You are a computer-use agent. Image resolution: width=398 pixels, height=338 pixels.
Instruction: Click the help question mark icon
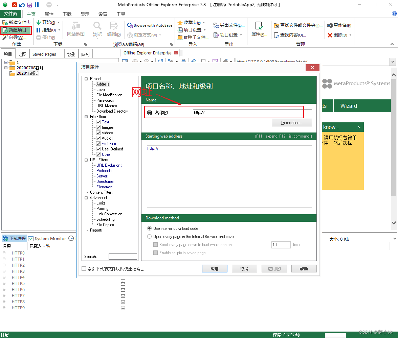tap(394, 14)
